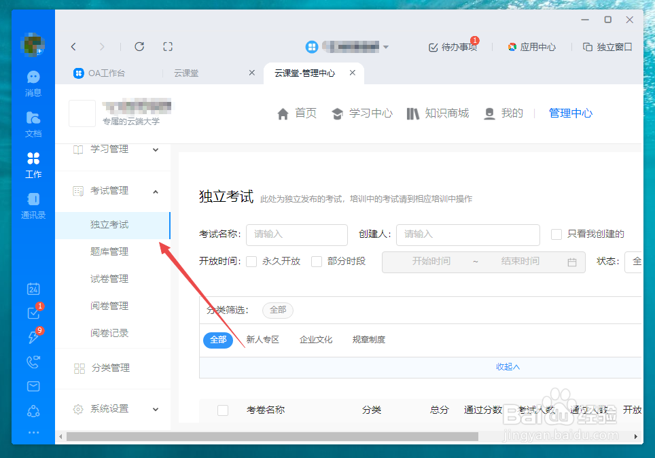
Task: Filter by 新人专区 category
Action: [x=263, y=340]
